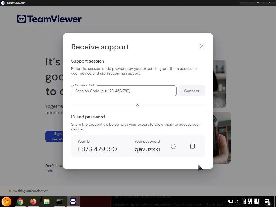The image size is (276, 207).
Task: Select the ID 1 873 479 310
Action: tap(97, 149)
